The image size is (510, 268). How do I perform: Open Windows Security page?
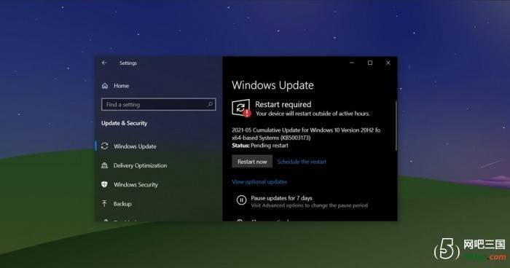(136, 185)
